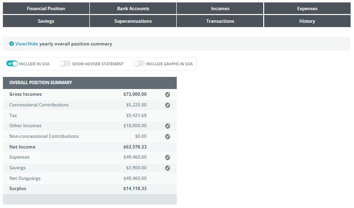Image resolution: width=354 pixels, height=208 pixels.
Task: Select Surplus value $14,118.33
Action: click(135, 189)
